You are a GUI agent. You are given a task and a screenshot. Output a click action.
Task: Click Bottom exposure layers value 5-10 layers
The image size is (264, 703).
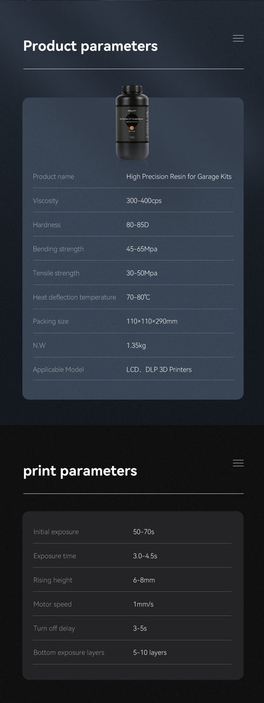150,652
